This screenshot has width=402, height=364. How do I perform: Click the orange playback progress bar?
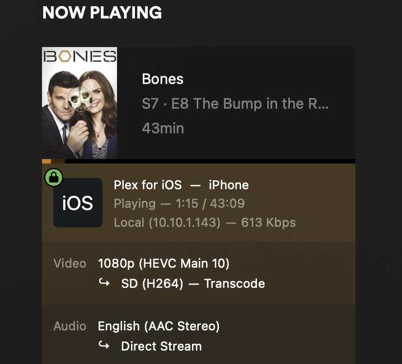46,161
